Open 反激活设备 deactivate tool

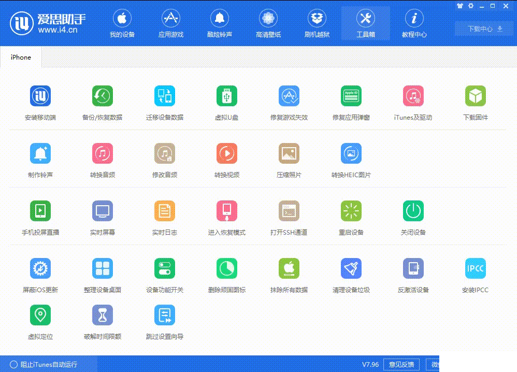point(413,268)
